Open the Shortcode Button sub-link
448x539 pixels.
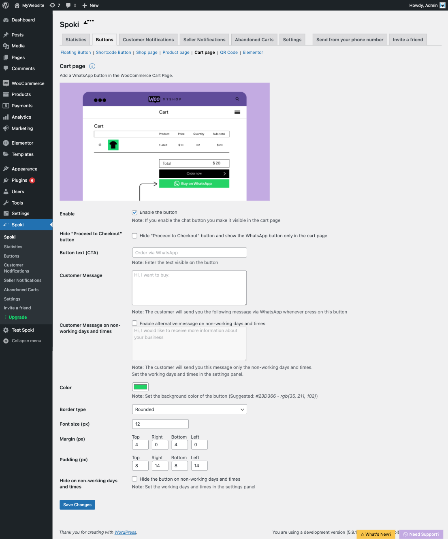(x=113, y=53)
